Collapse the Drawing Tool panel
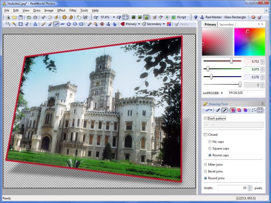 pos(262,104)
